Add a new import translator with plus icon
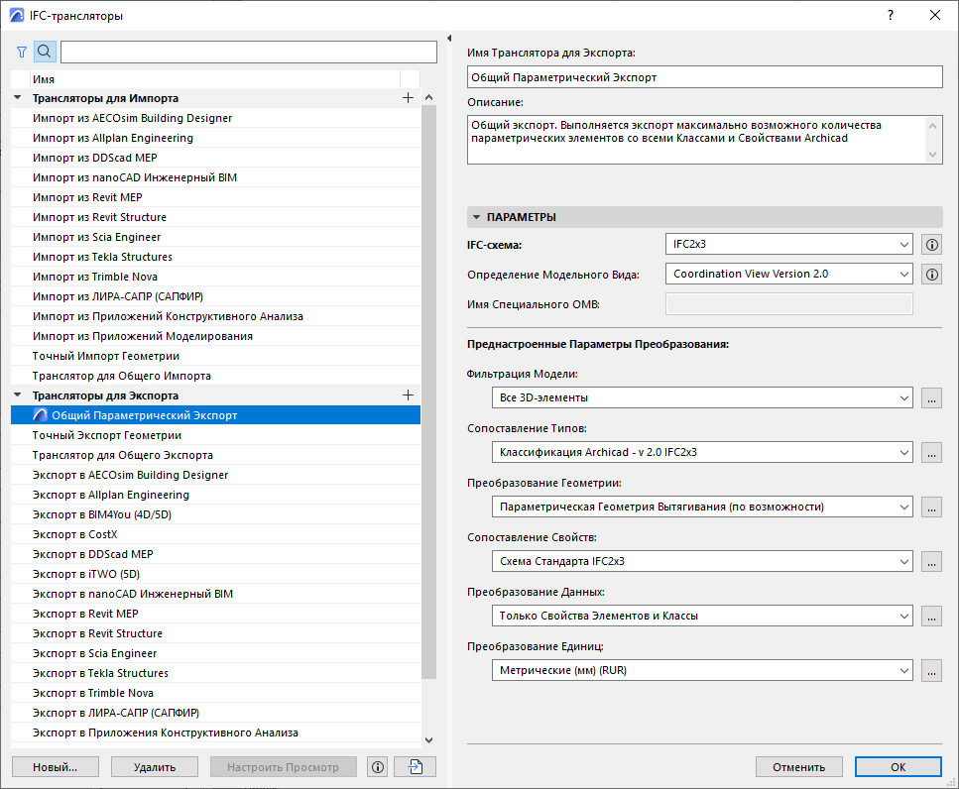 (408, 98)
